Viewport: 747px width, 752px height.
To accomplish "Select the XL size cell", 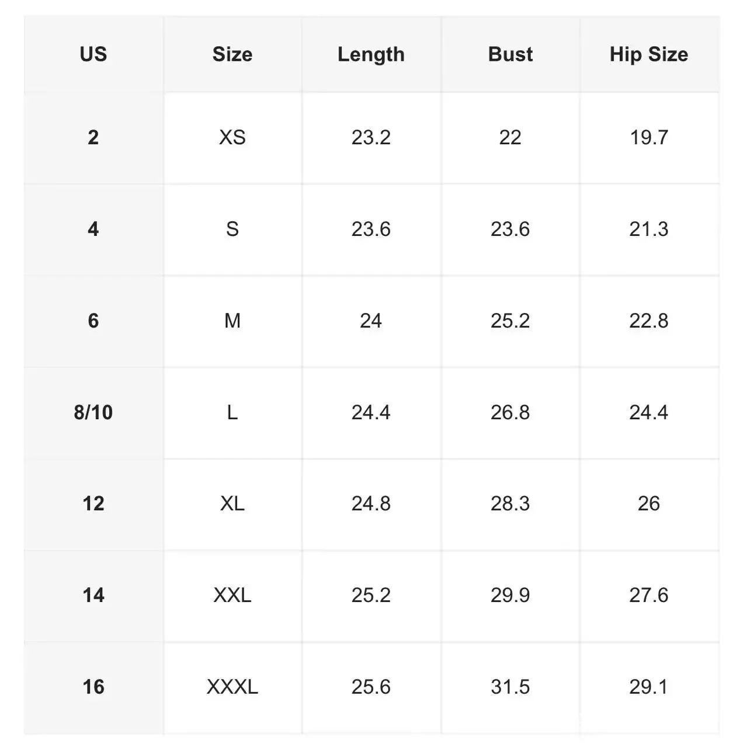I will point(232,503).
